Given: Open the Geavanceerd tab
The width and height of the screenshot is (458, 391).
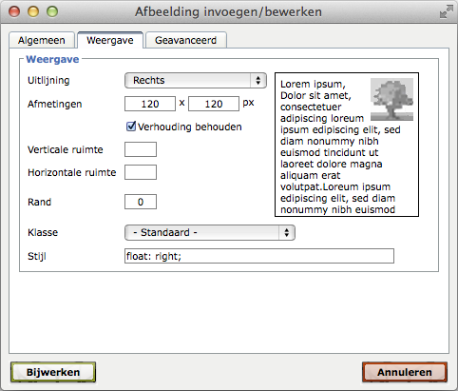Looking at the screenshot, I should (x=186, y=40).
